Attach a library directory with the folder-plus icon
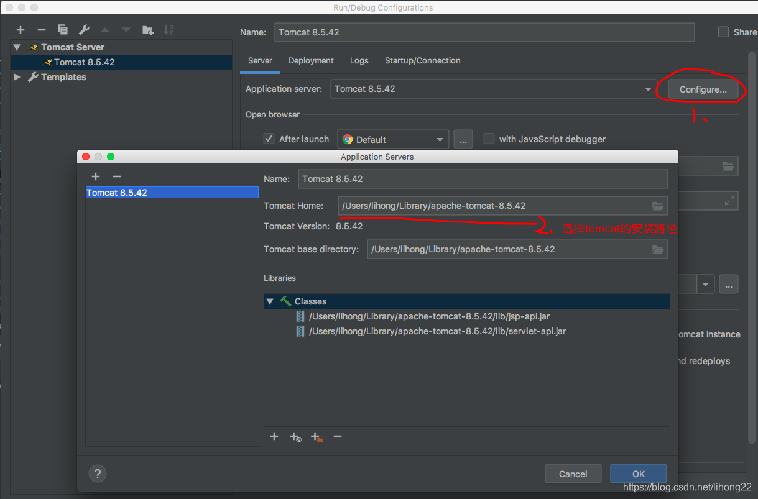Image resolution: width=758 pixels, height=499 pixels. click(x=316, y=437)
